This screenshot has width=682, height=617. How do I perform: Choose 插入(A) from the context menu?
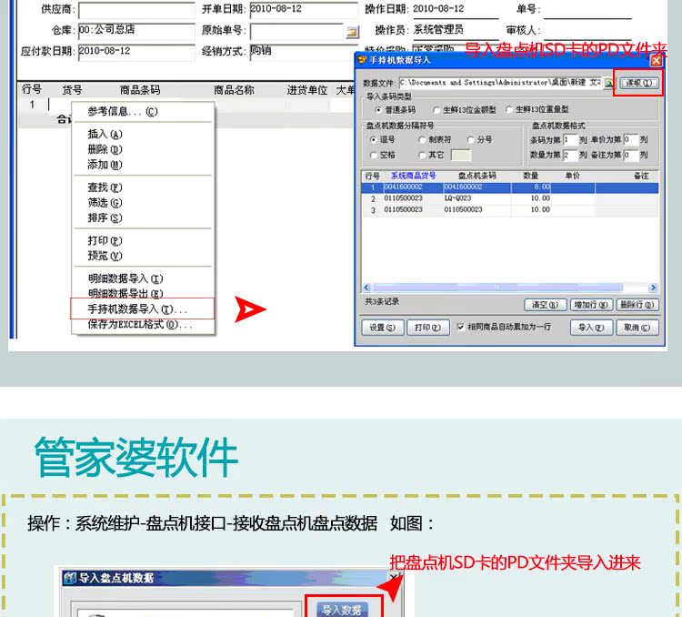point(143,134)
